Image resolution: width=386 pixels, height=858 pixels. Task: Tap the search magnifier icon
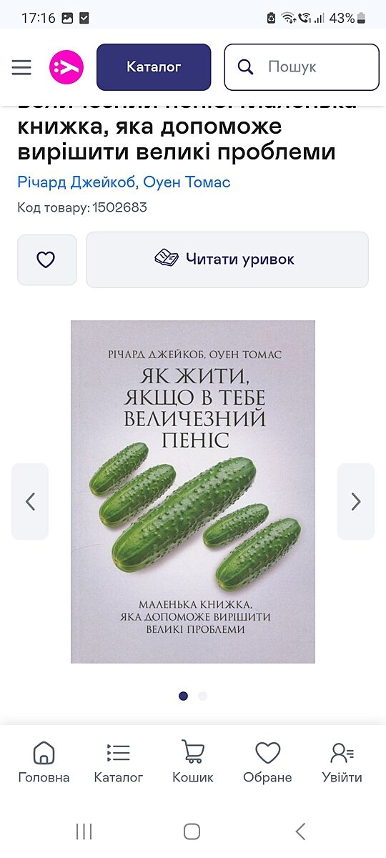pos(245,67)
